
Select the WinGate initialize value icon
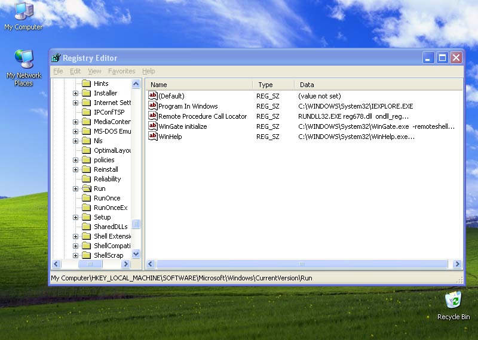pyautogui.click(x=153, y=126)
